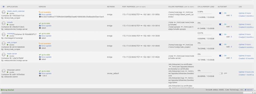Click the not available icon for web_scraper

[x=40, y=44]
